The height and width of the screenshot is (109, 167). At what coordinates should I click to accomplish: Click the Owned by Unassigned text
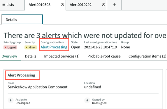[99, 103]
